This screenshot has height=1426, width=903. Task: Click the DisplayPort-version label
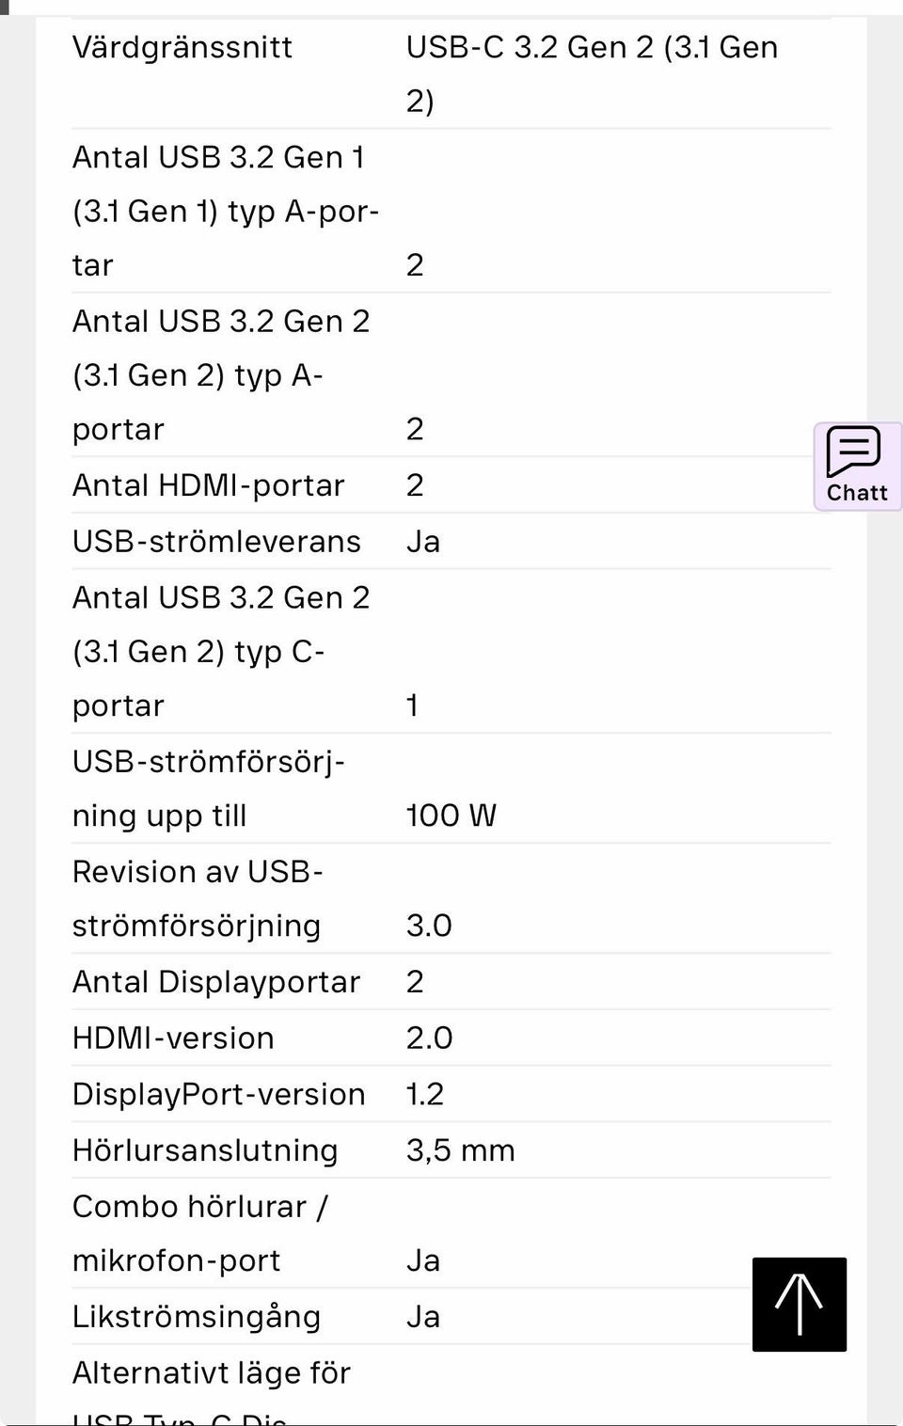coord(218,1094)
